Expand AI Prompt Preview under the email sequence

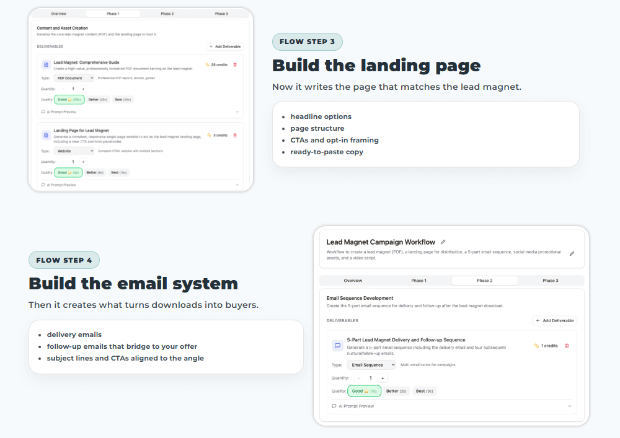coord(451,406)
